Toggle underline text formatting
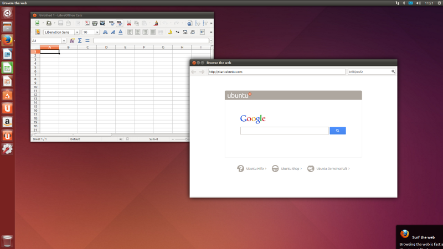Screen dimensions: 443x249 [121, 32]
